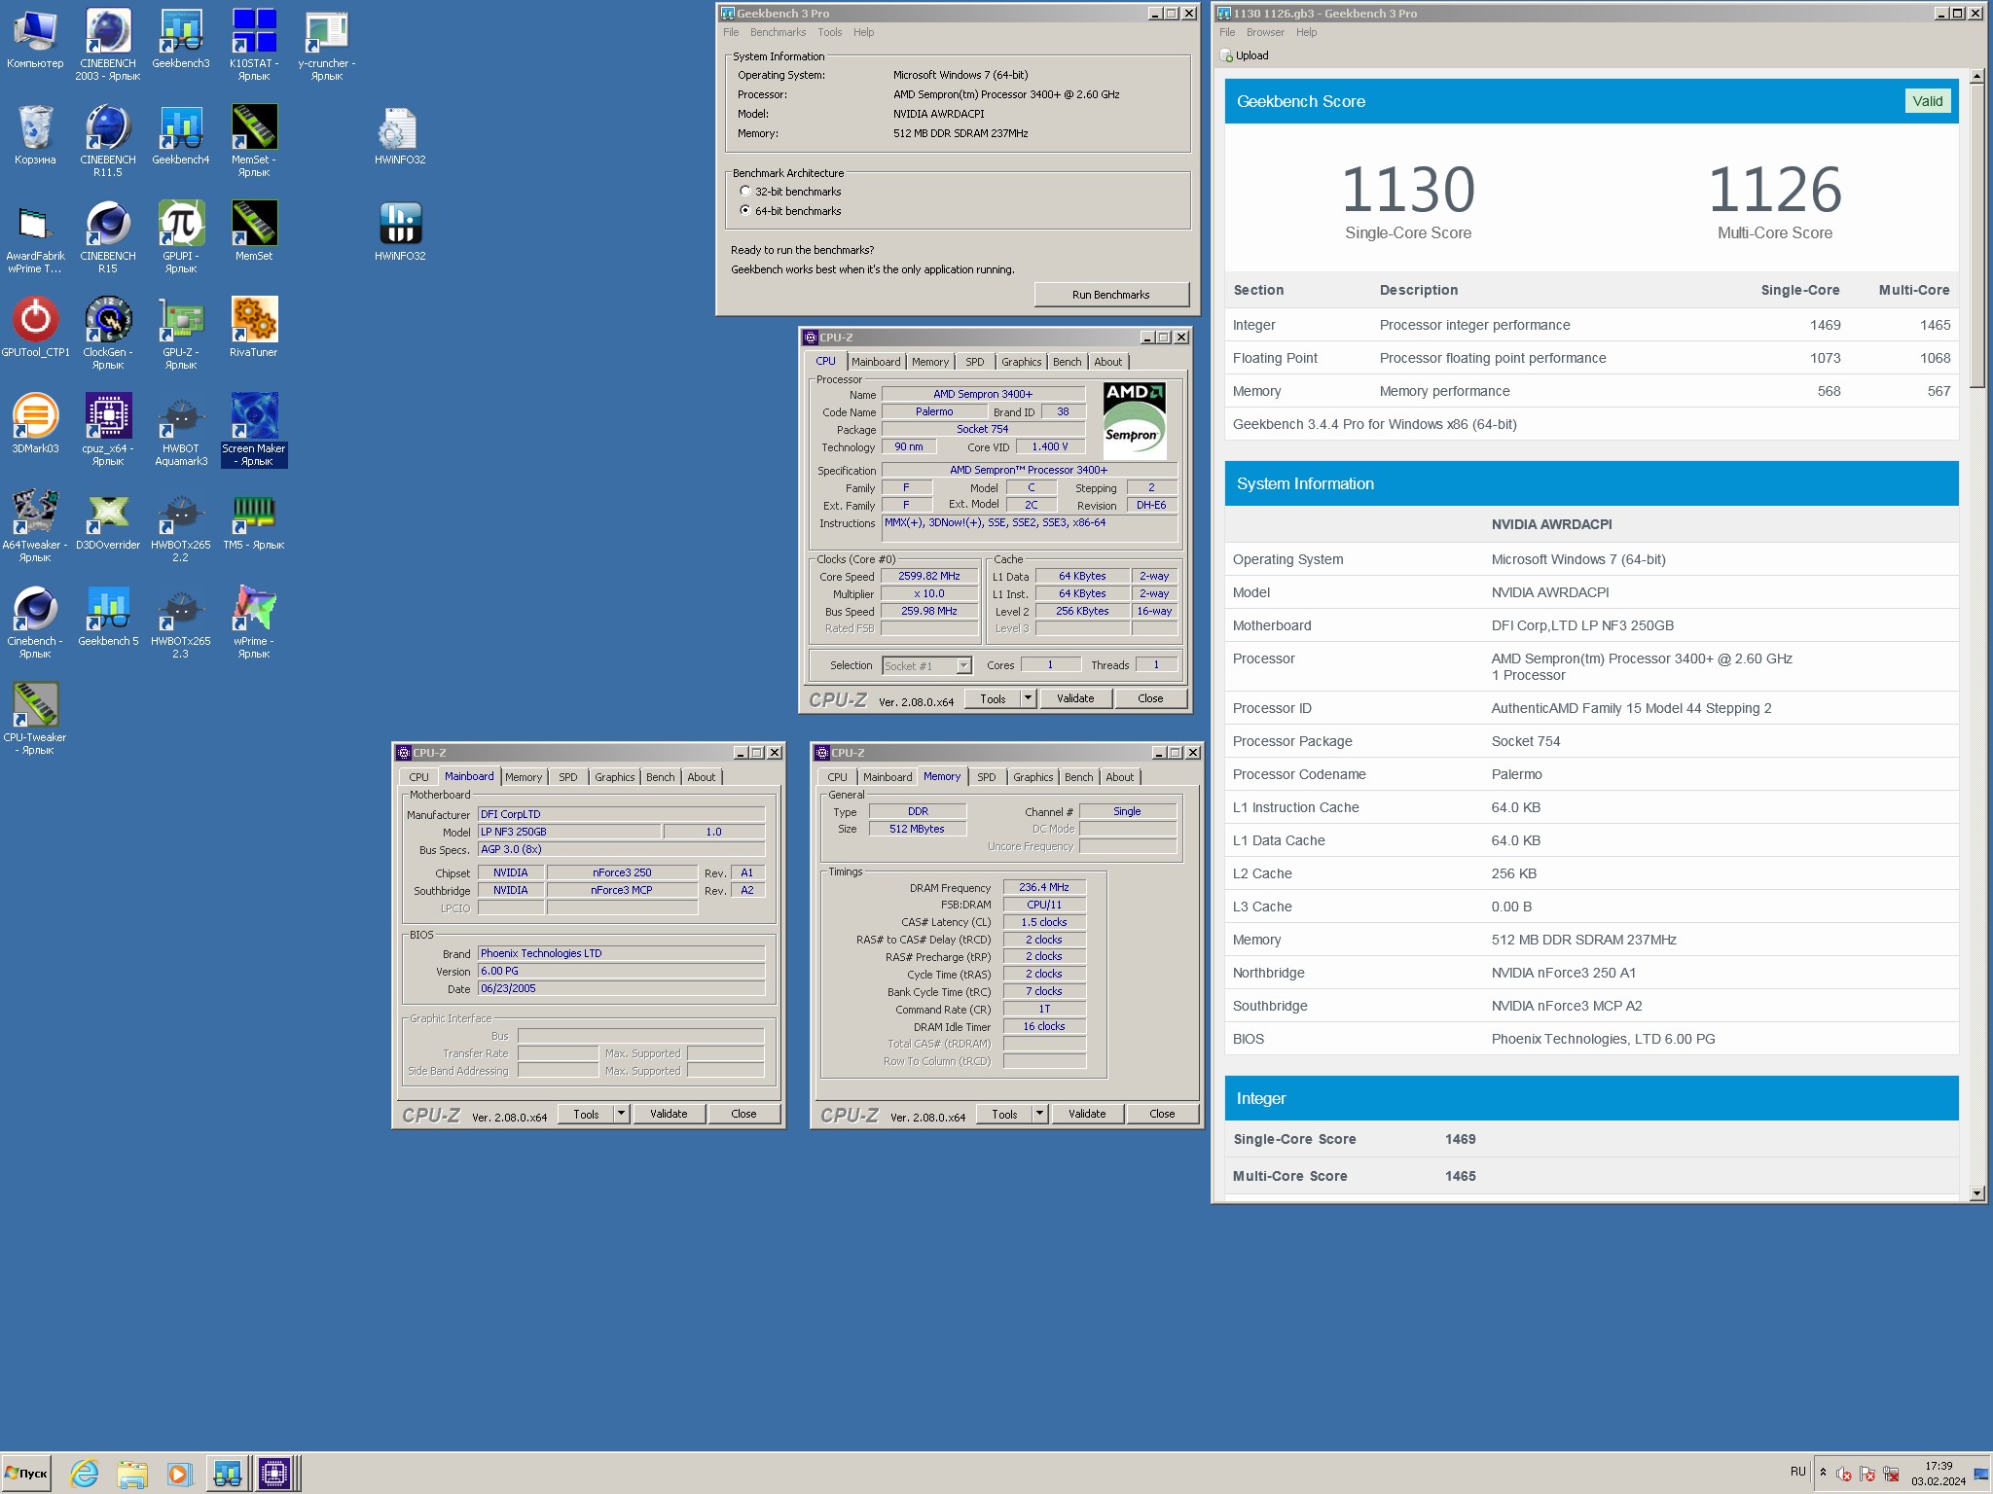Open Geekbench 5 desktop icon

[x=108, y=616]
